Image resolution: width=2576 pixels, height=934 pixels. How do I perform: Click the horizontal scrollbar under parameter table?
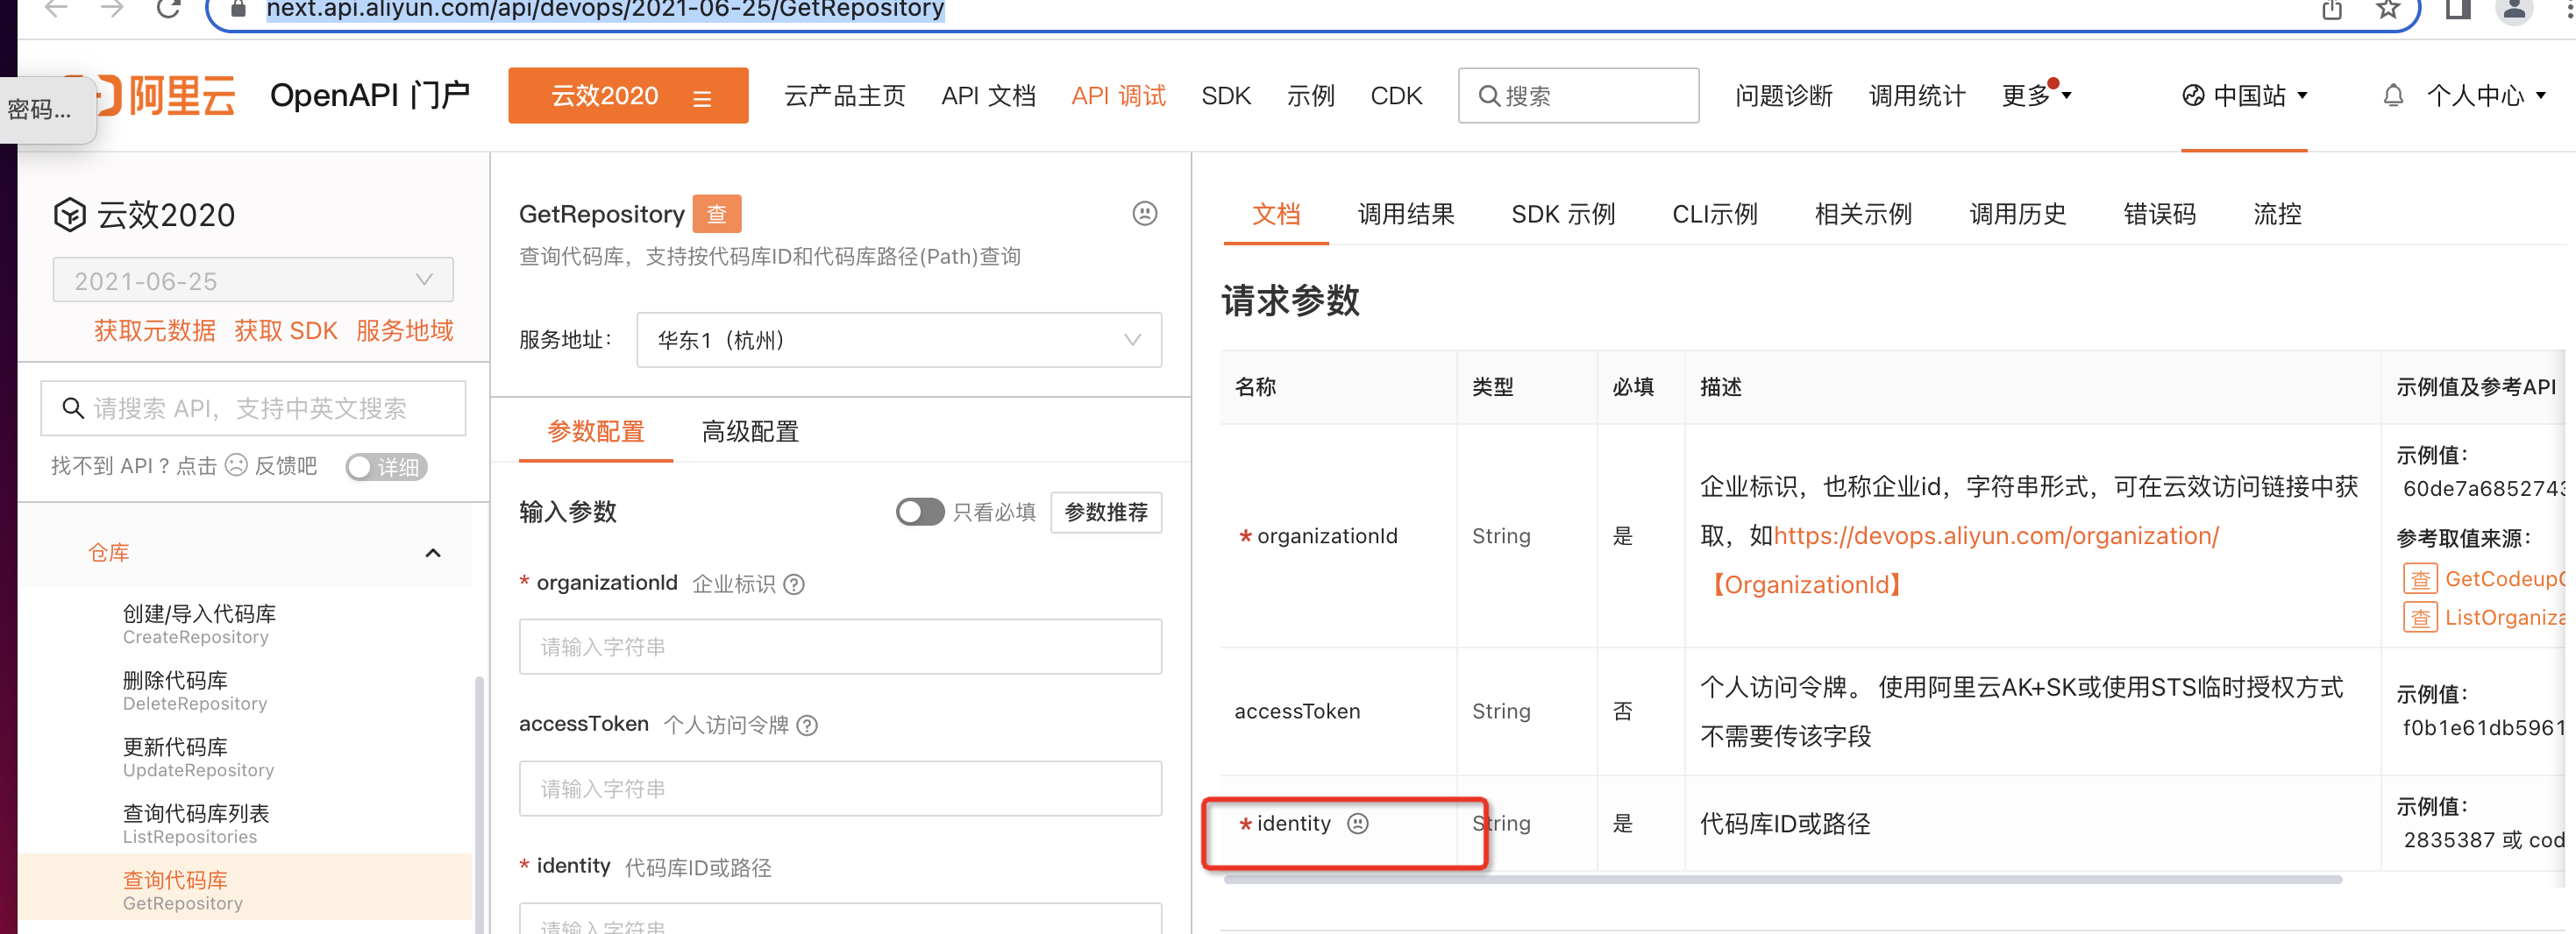tap(1782, 880)
